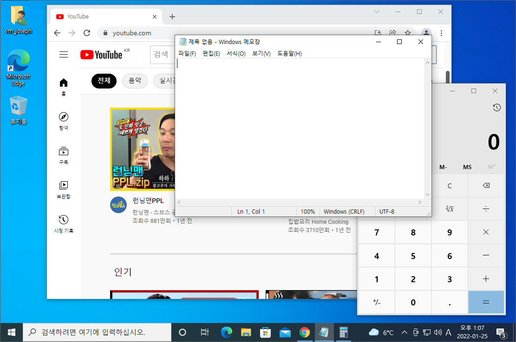Click Notepad's horizontal scrollbar right arrow
Image resolution: width=516 pixels, height=342 pixels.
[x=419, y=202]
